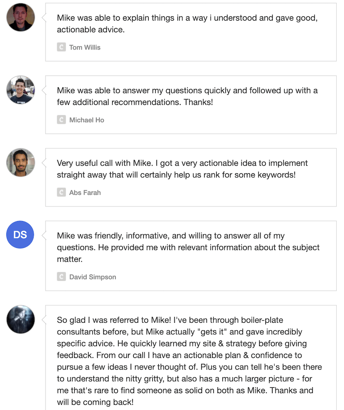Click the speech-bubble pointer on Tom Willis's review card
The image size is (344, 410).
[43, 17]
